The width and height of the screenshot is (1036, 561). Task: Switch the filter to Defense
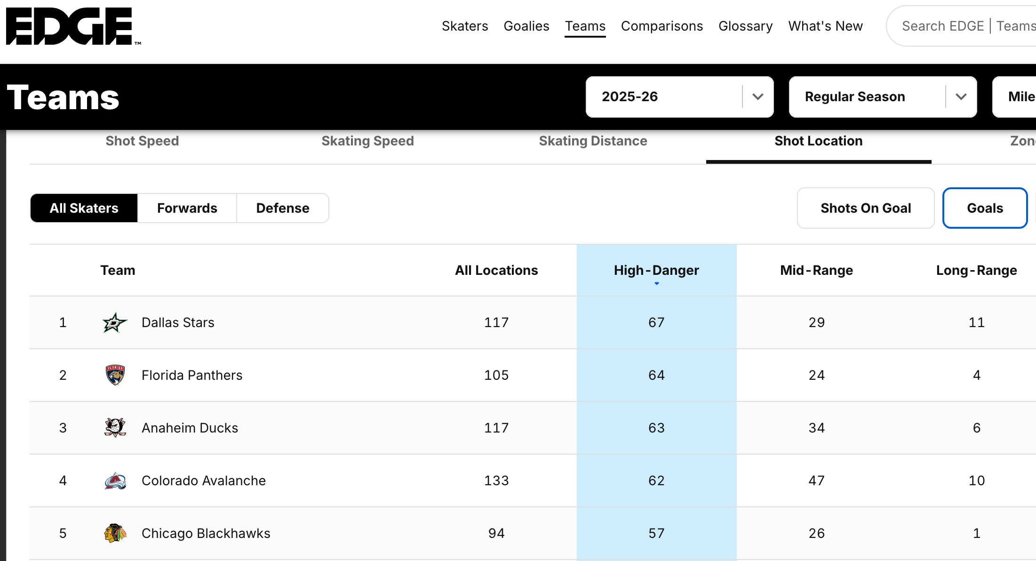point(282,208)
